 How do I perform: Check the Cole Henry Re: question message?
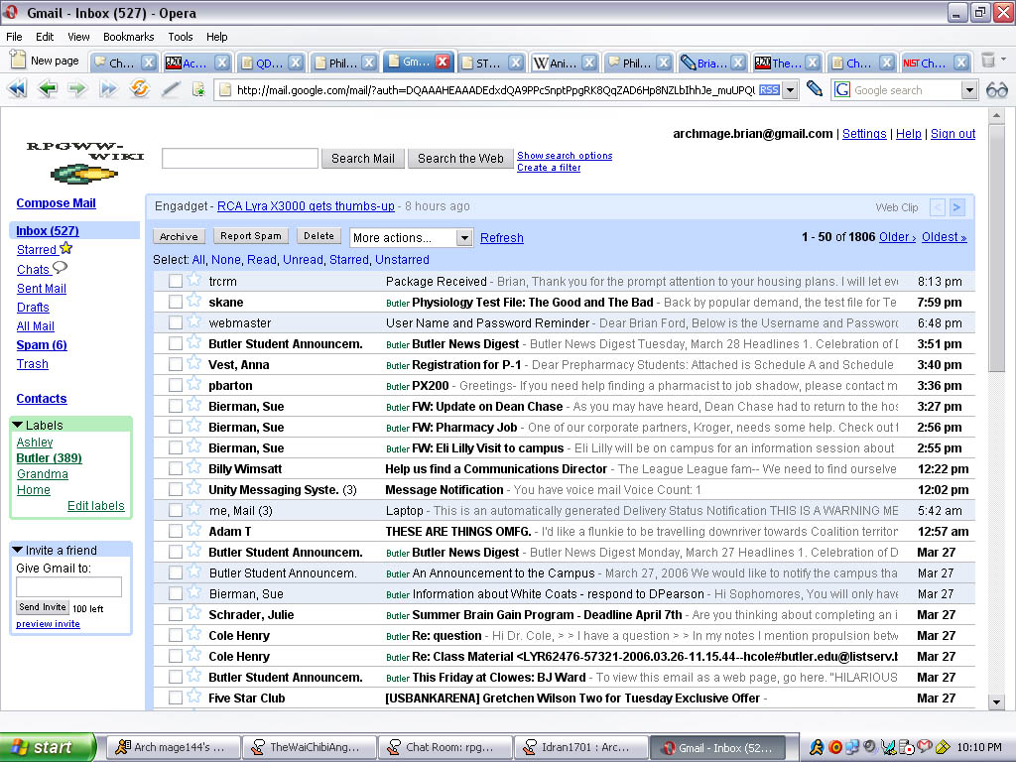pyautogui.click(x=175, y=636)
